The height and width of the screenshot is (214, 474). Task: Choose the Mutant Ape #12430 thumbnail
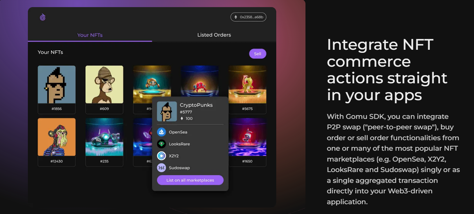pyautogui.click(x=57, y=137)
